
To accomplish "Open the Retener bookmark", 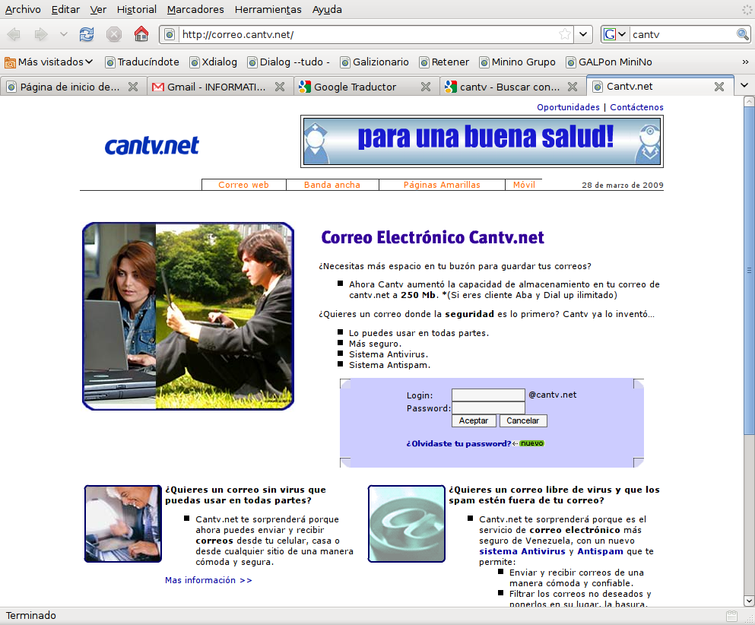I will pyautogui.click(x=445, y=62).
